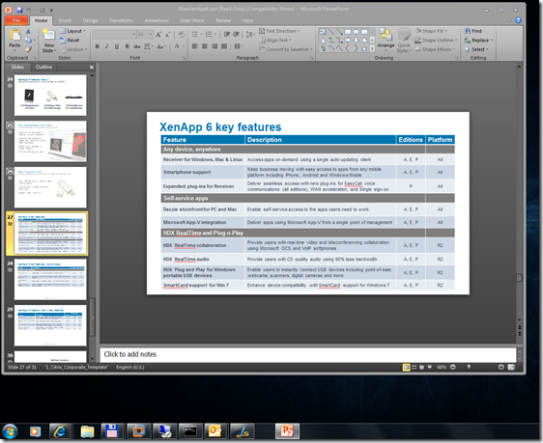This screenshot has width=543, height=443.
Task: Click the Format Painter brush icon
Action: tap(28, 49)
